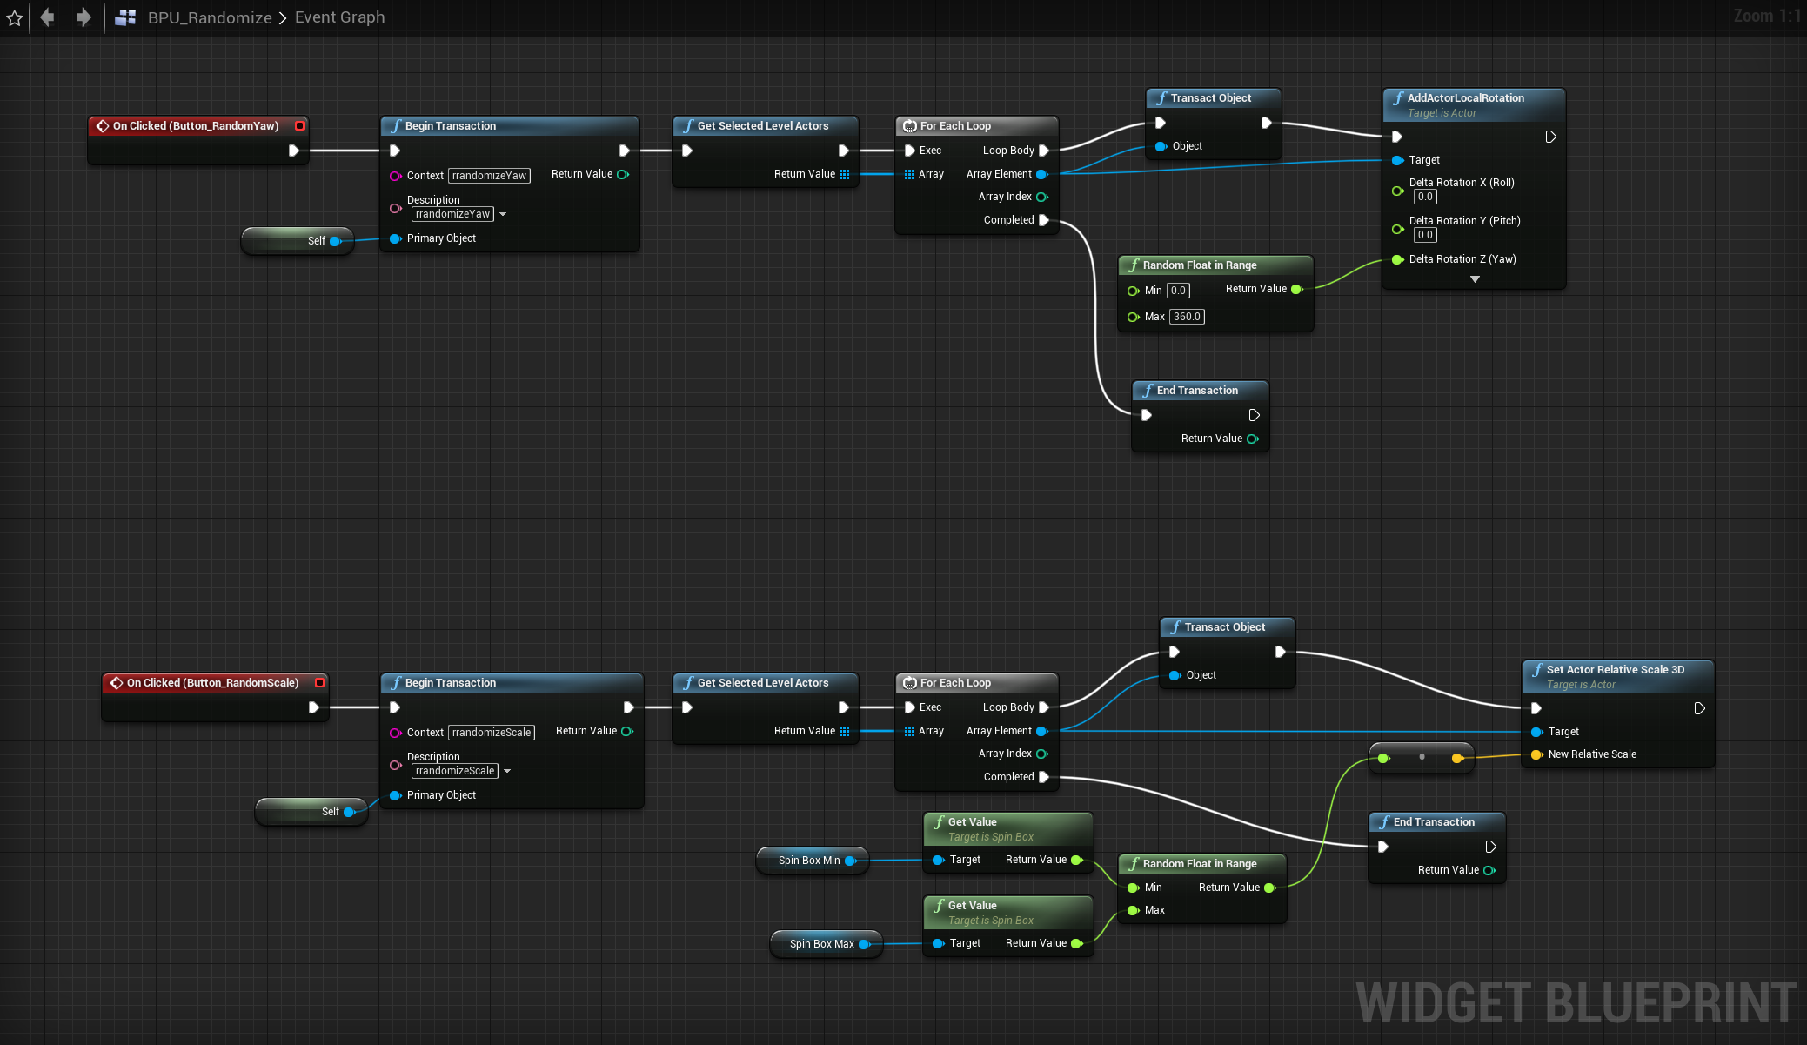Open Description dropdown for rrandomizeScale transaction
The height and width of the screenshot is (1045, 1807).
[507, 771]
